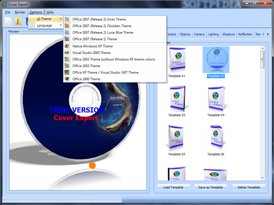Select the Template 04 thumbnail
The width and height of the screenshot is (274, 205).
pyautogui.click(x=216, y=99)
